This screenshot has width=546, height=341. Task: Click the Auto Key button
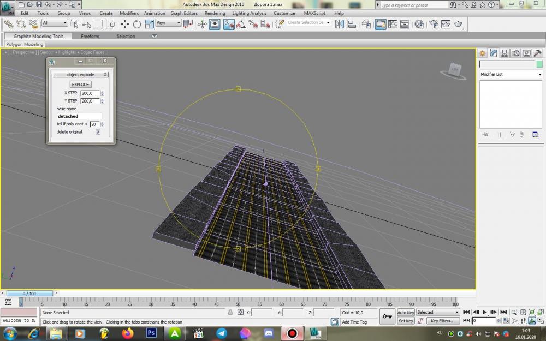click(406, 313)
